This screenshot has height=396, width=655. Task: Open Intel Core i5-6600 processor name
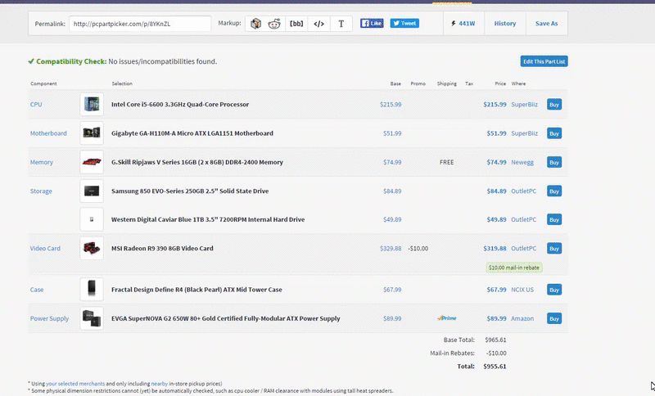(180, 105)
